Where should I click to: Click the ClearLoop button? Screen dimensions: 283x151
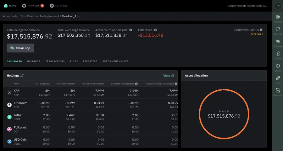tap(20, 48)
